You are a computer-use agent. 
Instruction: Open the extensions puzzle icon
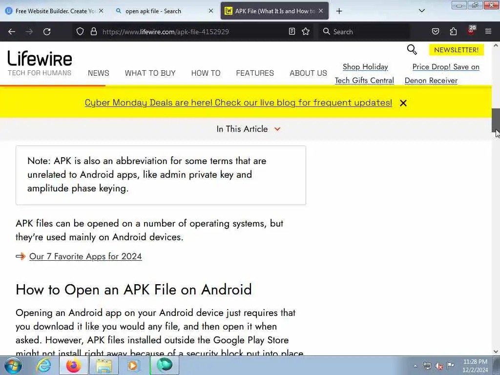(x=453, y=31)
